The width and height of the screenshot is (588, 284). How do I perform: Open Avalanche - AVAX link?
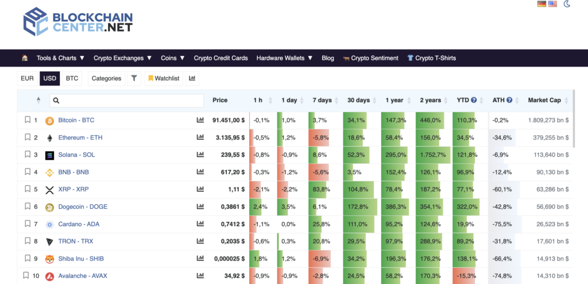click(83, 276)
